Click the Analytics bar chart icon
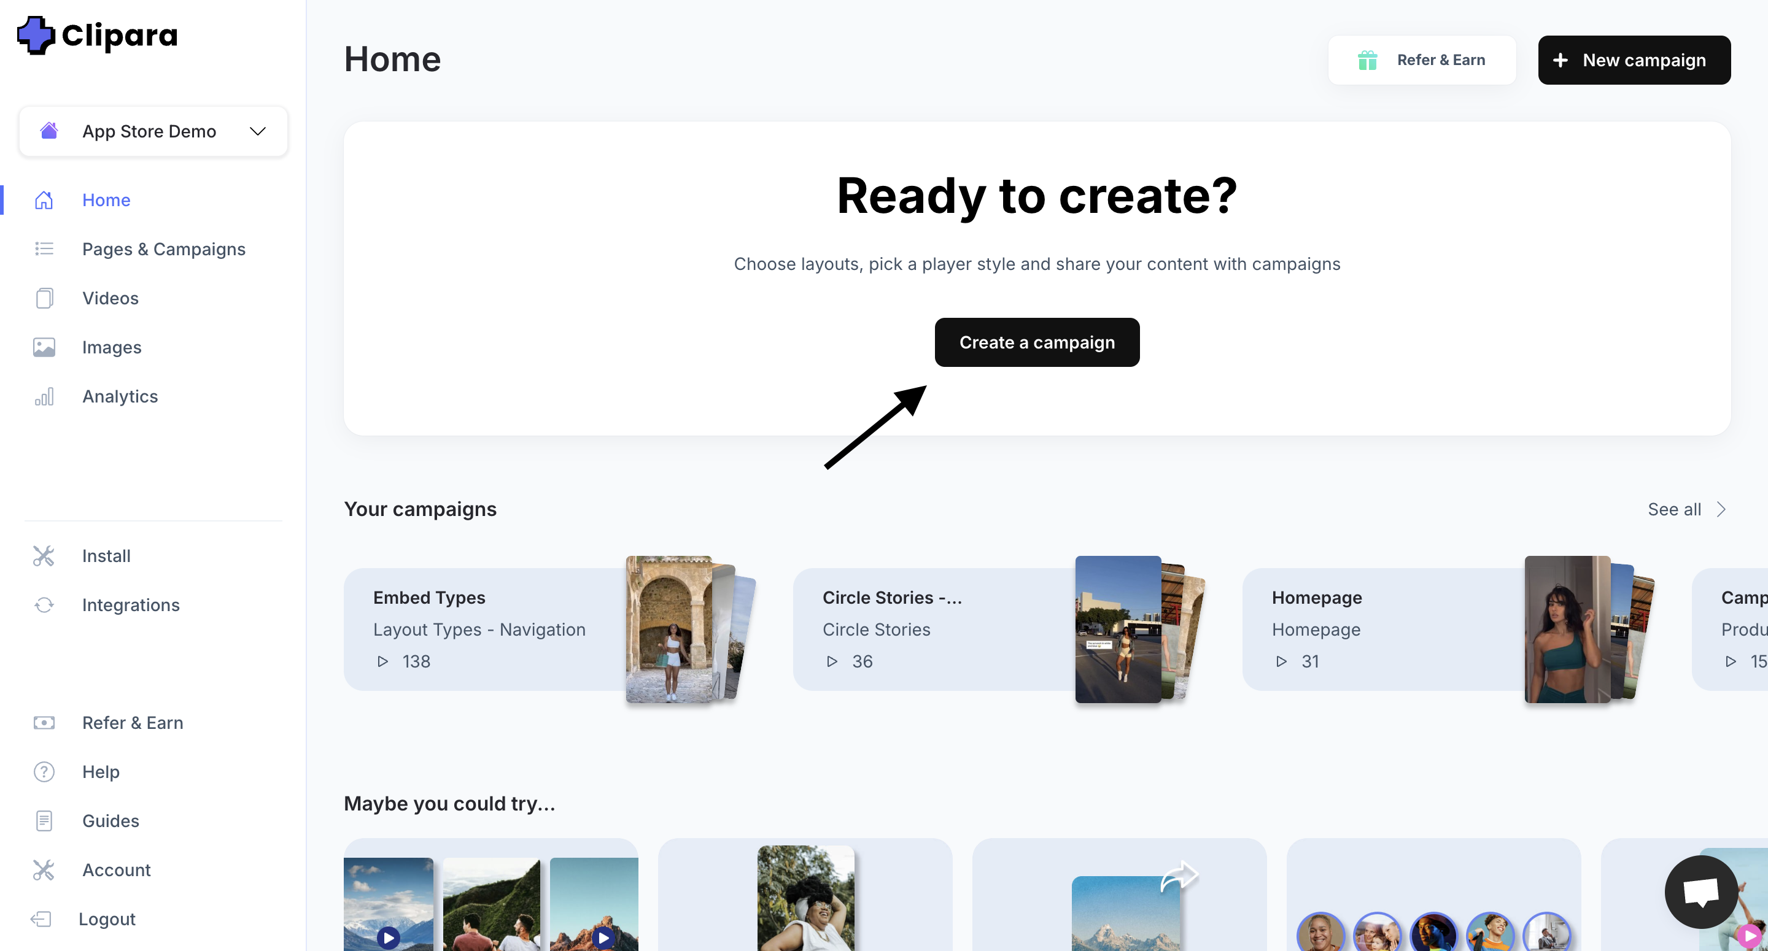Viewport: 1768px width, 951px height. point(44,396)
